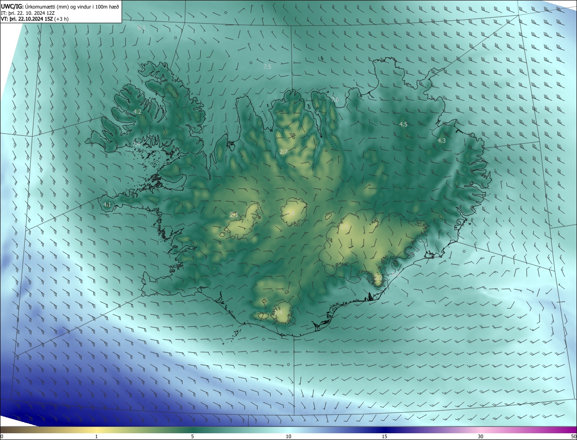Screen dimensions: 577x440
Task: Click the 0 tick on the color scale
Action: [x=2, y=436]
